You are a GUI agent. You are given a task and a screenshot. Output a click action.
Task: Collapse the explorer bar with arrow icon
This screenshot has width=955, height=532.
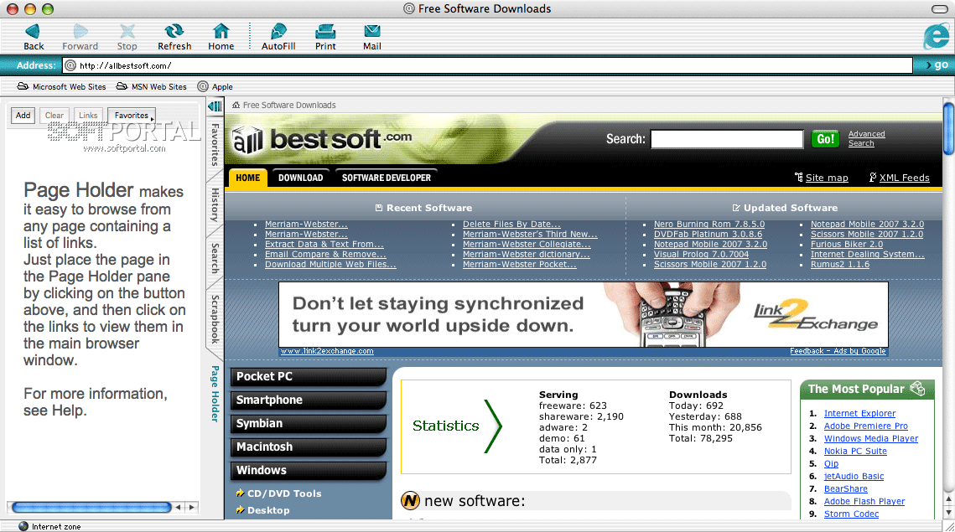215,106
